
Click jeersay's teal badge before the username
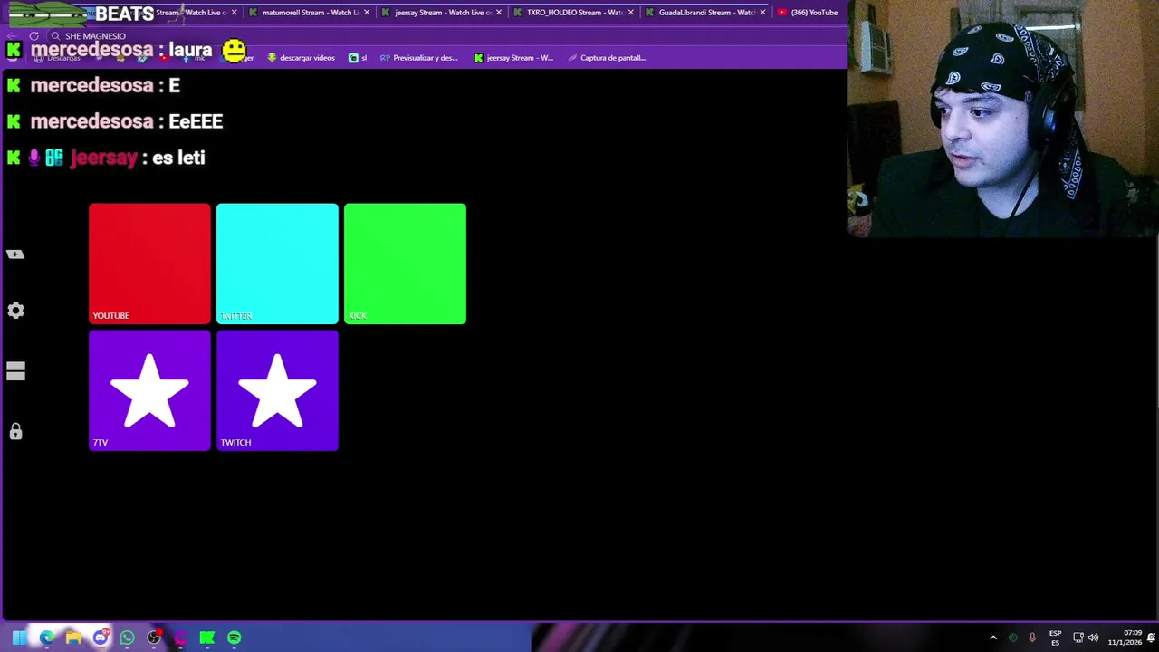click(x=54, y=158)
